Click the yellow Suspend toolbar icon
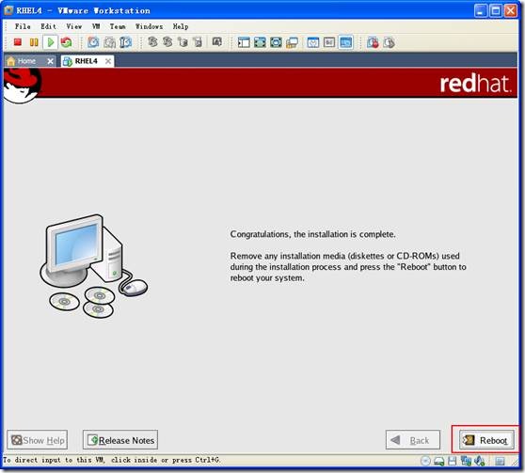525x473 pixels. pos(34,42)
